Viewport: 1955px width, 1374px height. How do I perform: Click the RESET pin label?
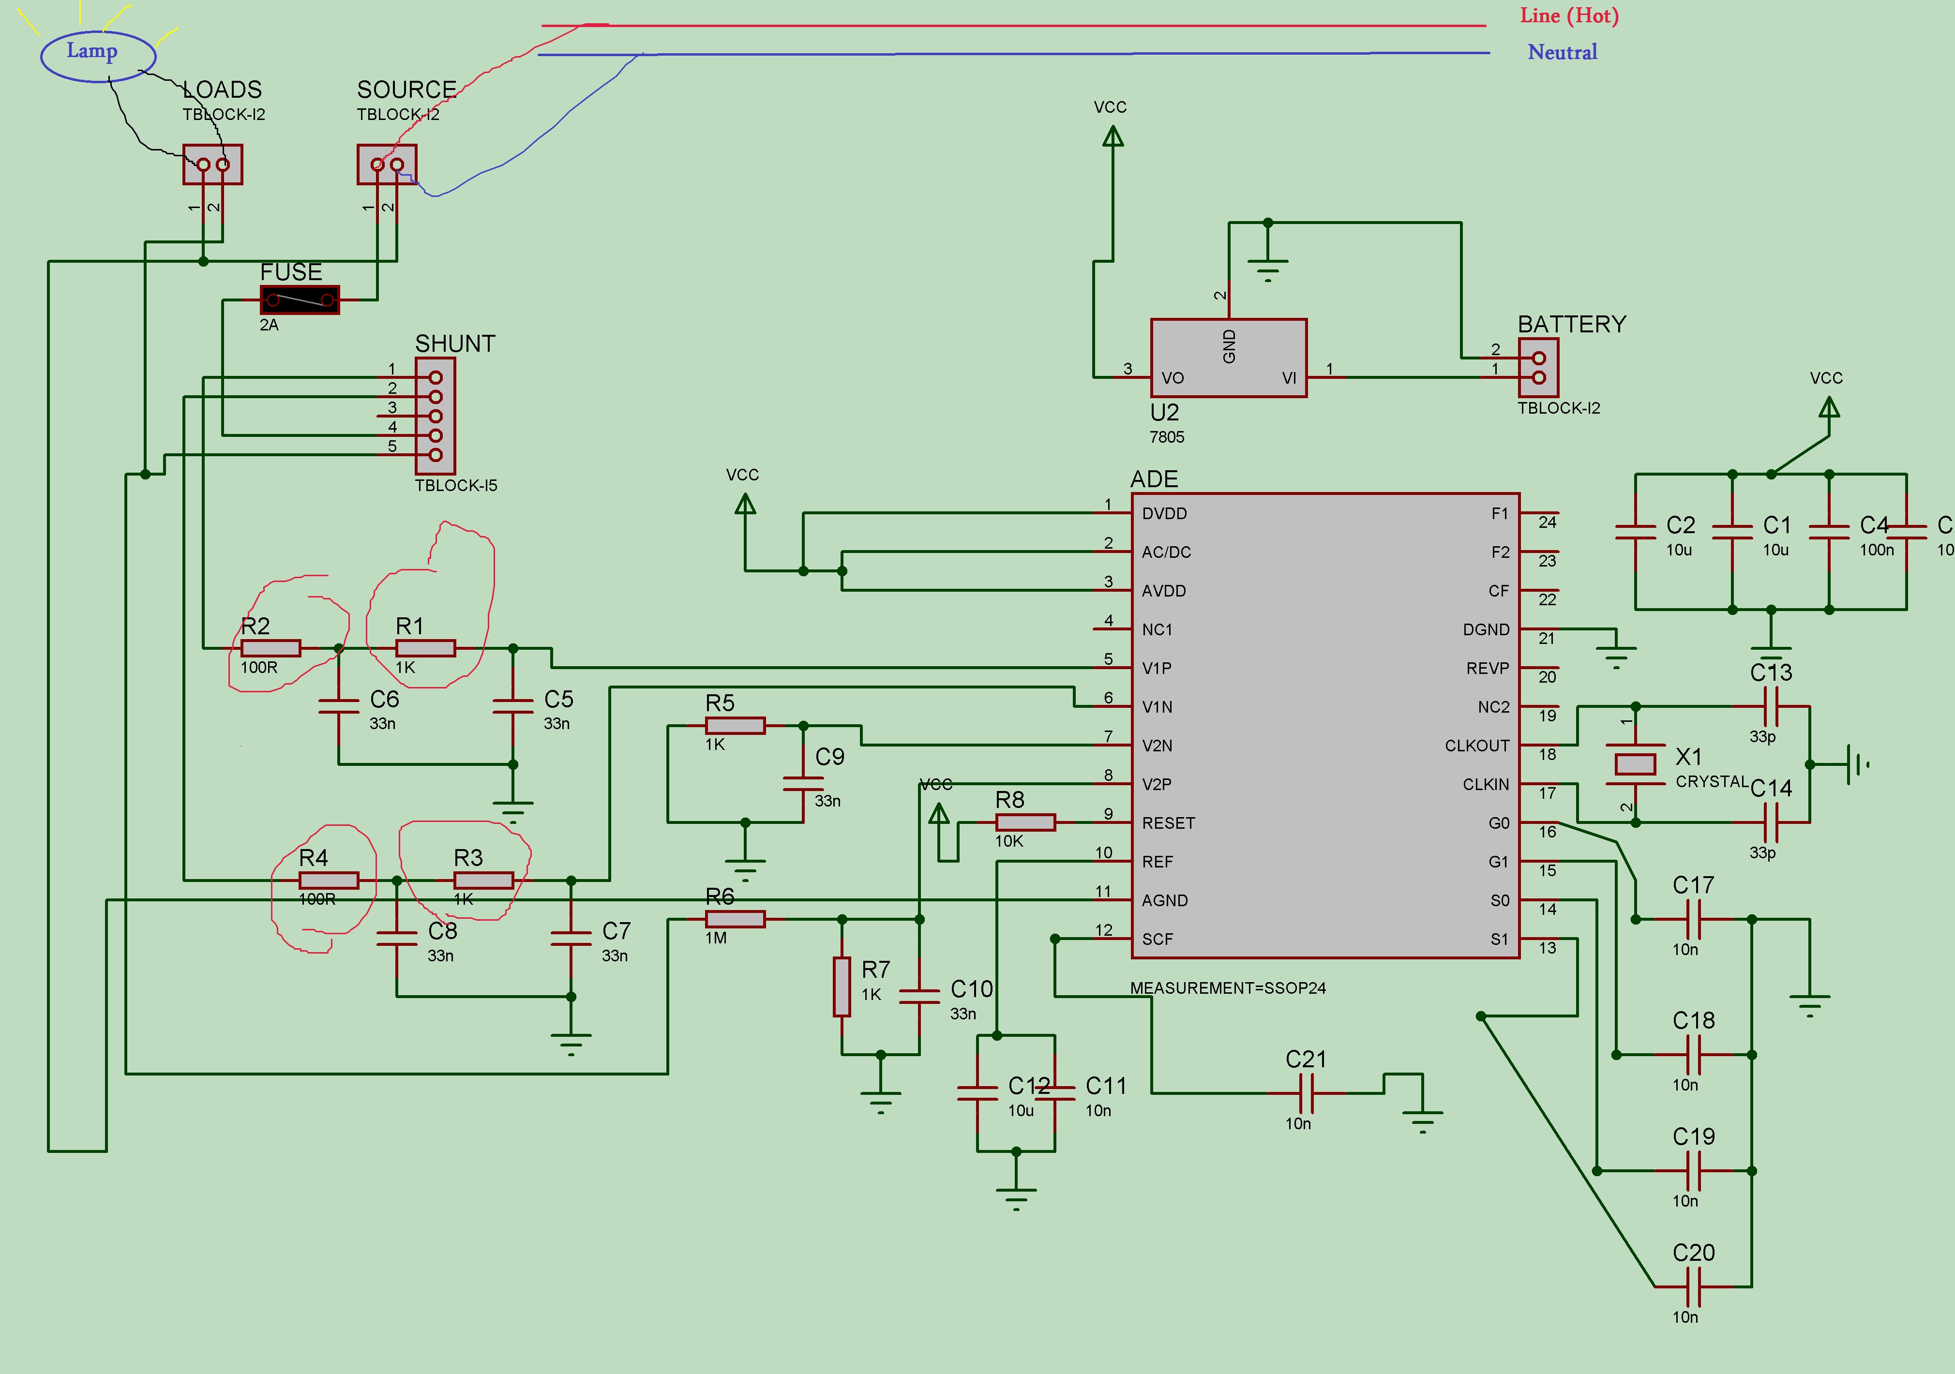(x=1168, y=823)
